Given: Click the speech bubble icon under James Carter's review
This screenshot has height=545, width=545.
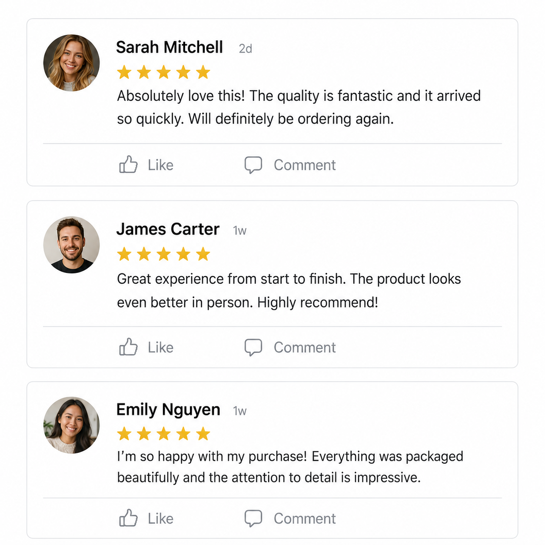Looking at the screenshot, I should pos(253,348).
